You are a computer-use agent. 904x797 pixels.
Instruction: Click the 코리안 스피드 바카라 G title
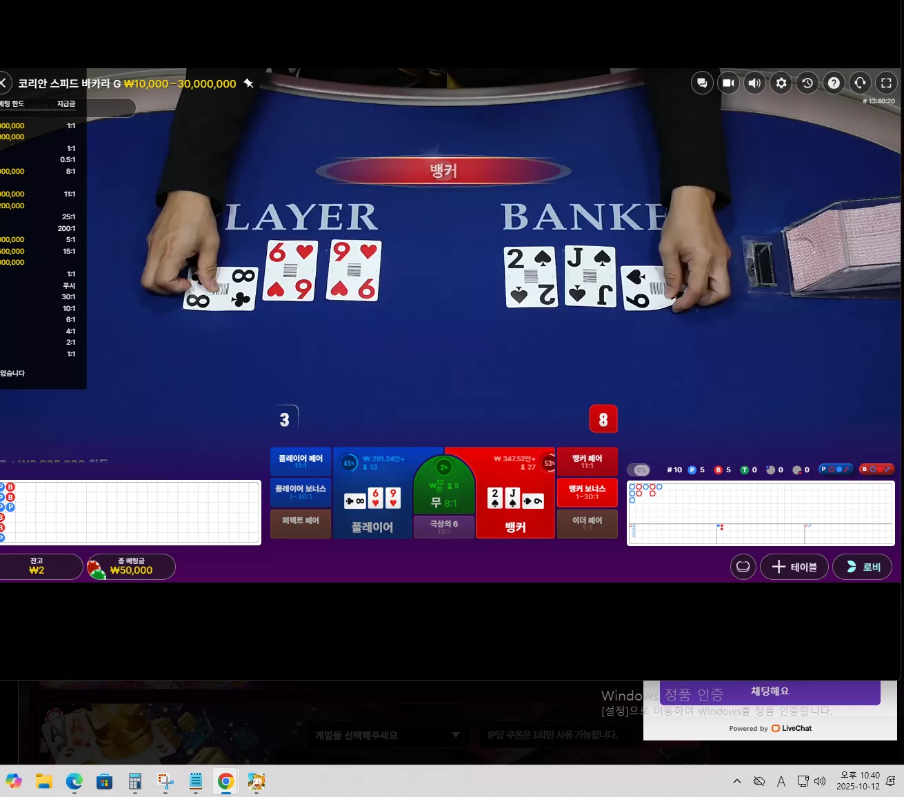pyautogui.click(x=70, y=83)
